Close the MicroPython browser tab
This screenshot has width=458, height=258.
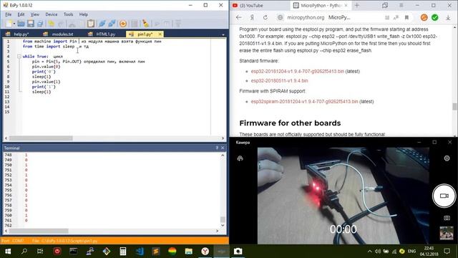point(346,6)
